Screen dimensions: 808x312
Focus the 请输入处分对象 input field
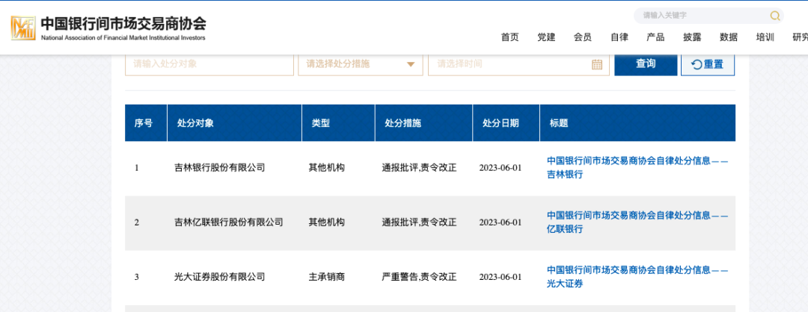(x=209, y=64)
